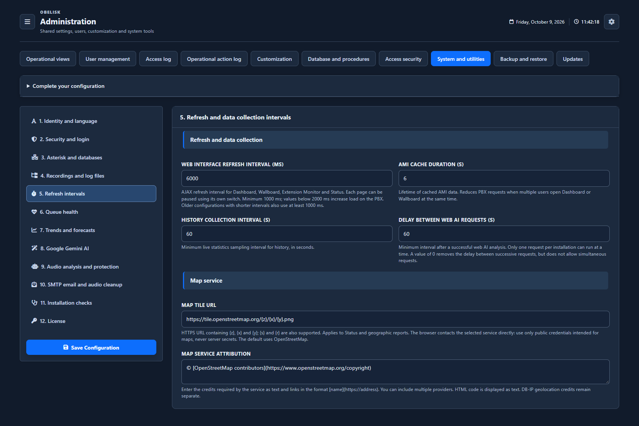Click the Refresh and data collection heading

226,140
